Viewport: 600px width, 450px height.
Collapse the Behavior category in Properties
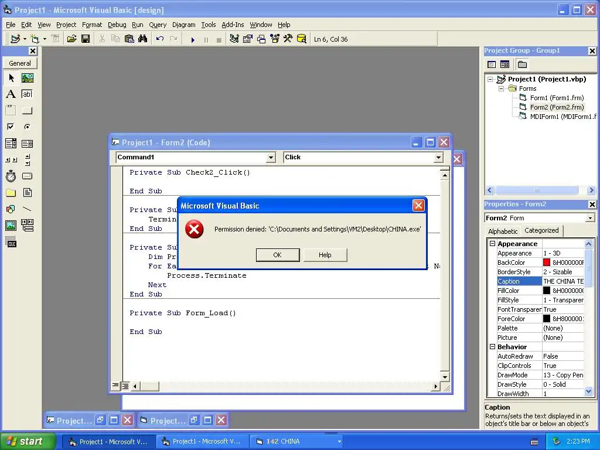click(x=492, y=347)
